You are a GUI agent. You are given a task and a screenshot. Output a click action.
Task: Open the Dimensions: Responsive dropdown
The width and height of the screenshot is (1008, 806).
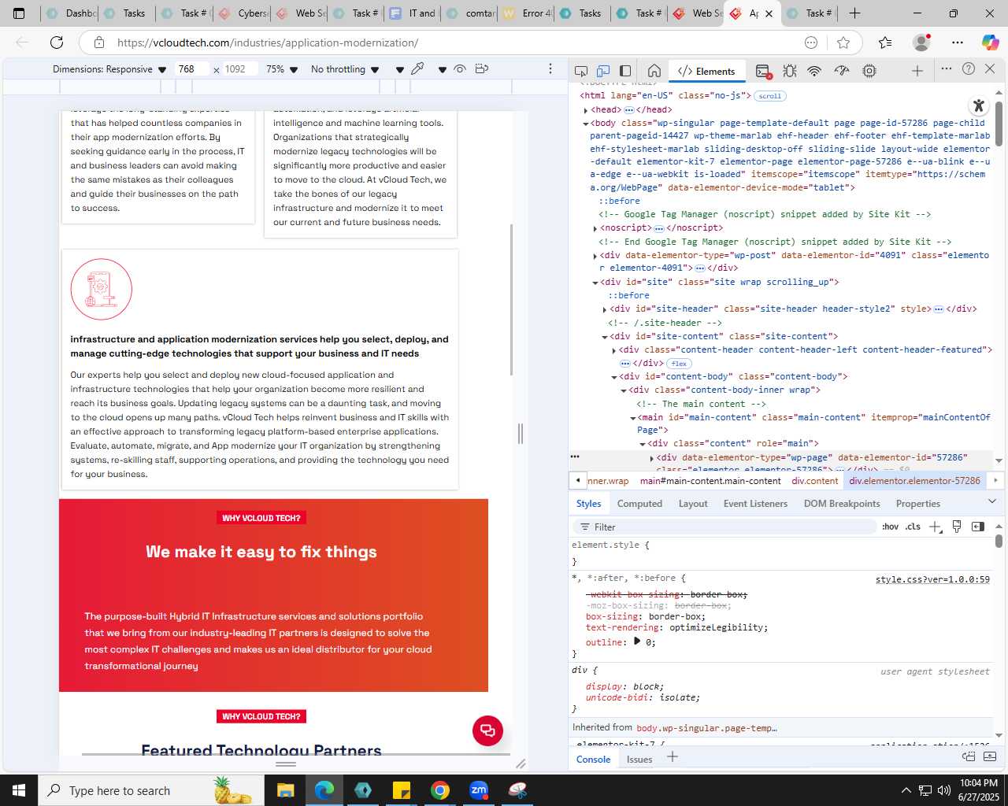[x=109, y=69]
